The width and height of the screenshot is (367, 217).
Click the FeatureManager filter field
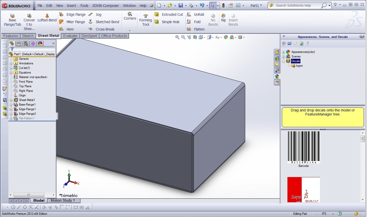pyautogui.click(x=32, y=49)
